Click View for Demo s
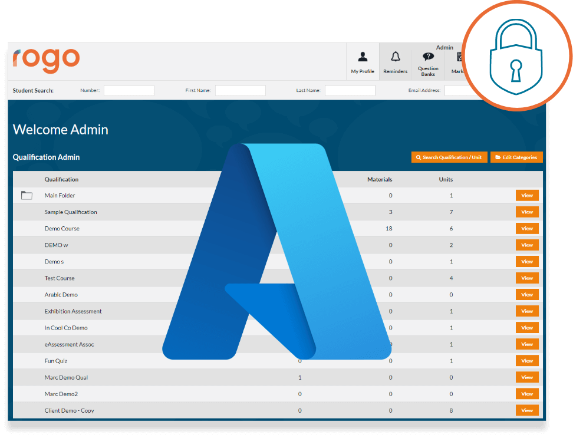573x438 pixels. 527,262
